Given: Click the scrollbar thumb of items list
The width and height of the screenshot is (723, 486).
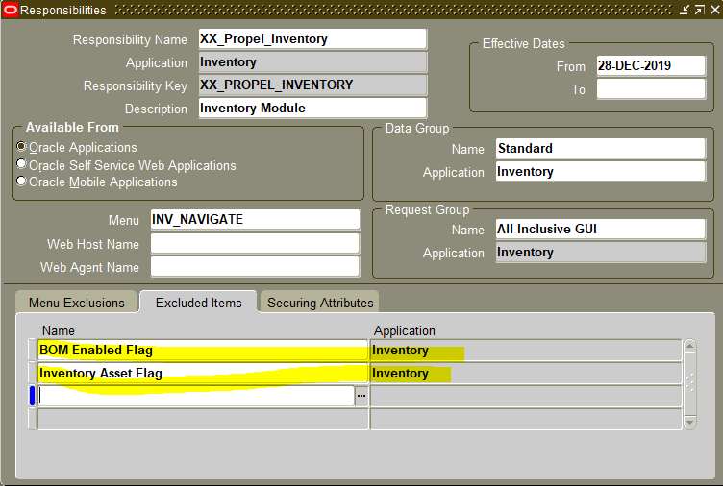Looking at the screenshot, I should (x=689, y=383).
